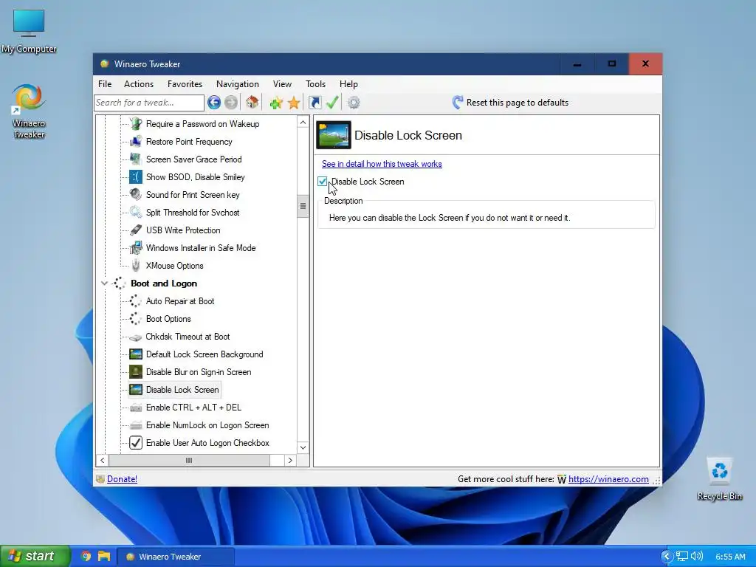Viewport: 756px width, 567px height.
Task: Uncheck the Disable Lock Screen checkbox
Action: (323, 182)
